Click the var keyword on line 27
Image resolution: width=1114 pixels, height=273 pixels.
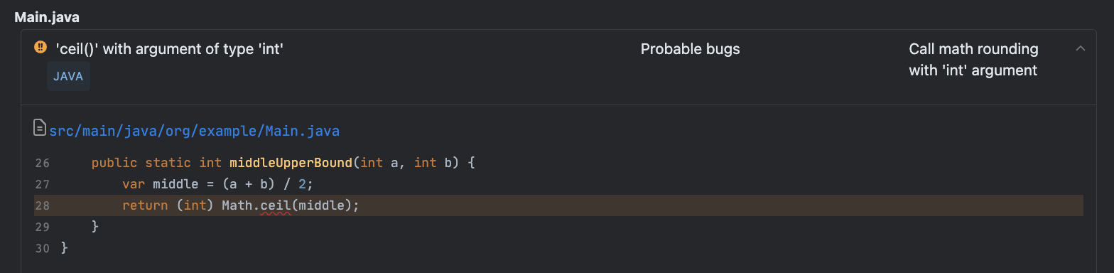click(x=134, y=184)
